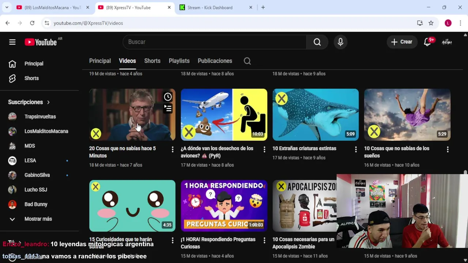Open title '10 Extrañas criaturas extintas'
468x263 pixels.
coord(304,148)
